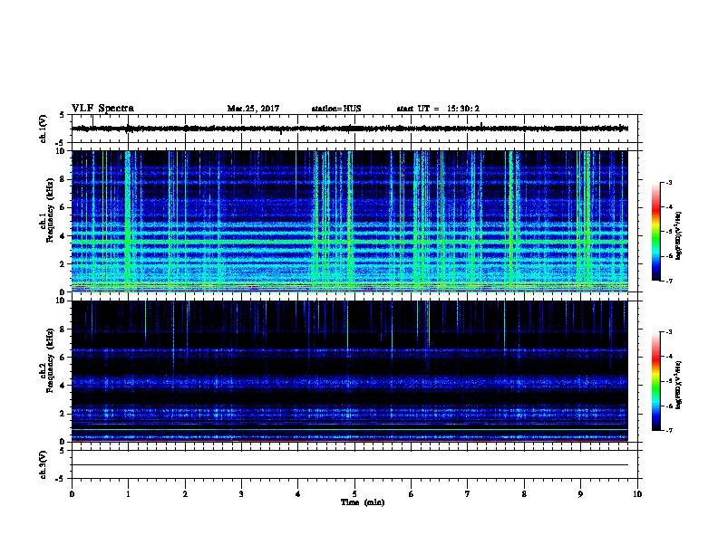Click the '-7' label on ch.1 colorbar
This screenshot has height=554, width=718.
pos(669,281)
